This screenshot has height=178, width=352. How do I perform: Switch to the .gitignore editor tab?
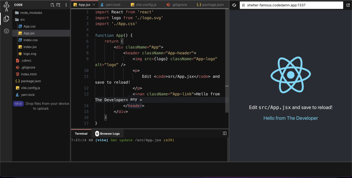pos(177,5)
